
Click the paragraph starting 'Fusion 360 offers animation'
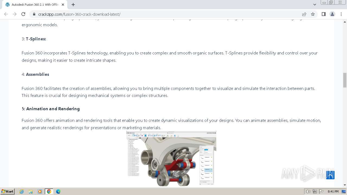tap(171, 124)
